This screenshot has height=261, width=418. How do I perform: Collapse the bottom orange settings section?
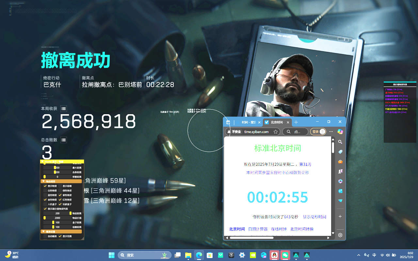61,232
